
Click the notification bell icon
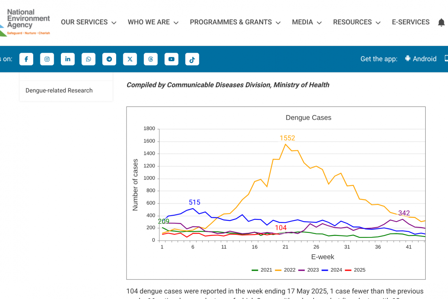[x=441, y=22]
